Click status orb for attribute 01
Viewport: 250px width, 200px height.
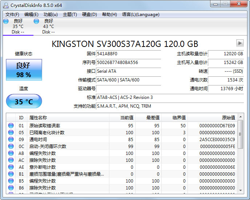[x=11, y=125]
